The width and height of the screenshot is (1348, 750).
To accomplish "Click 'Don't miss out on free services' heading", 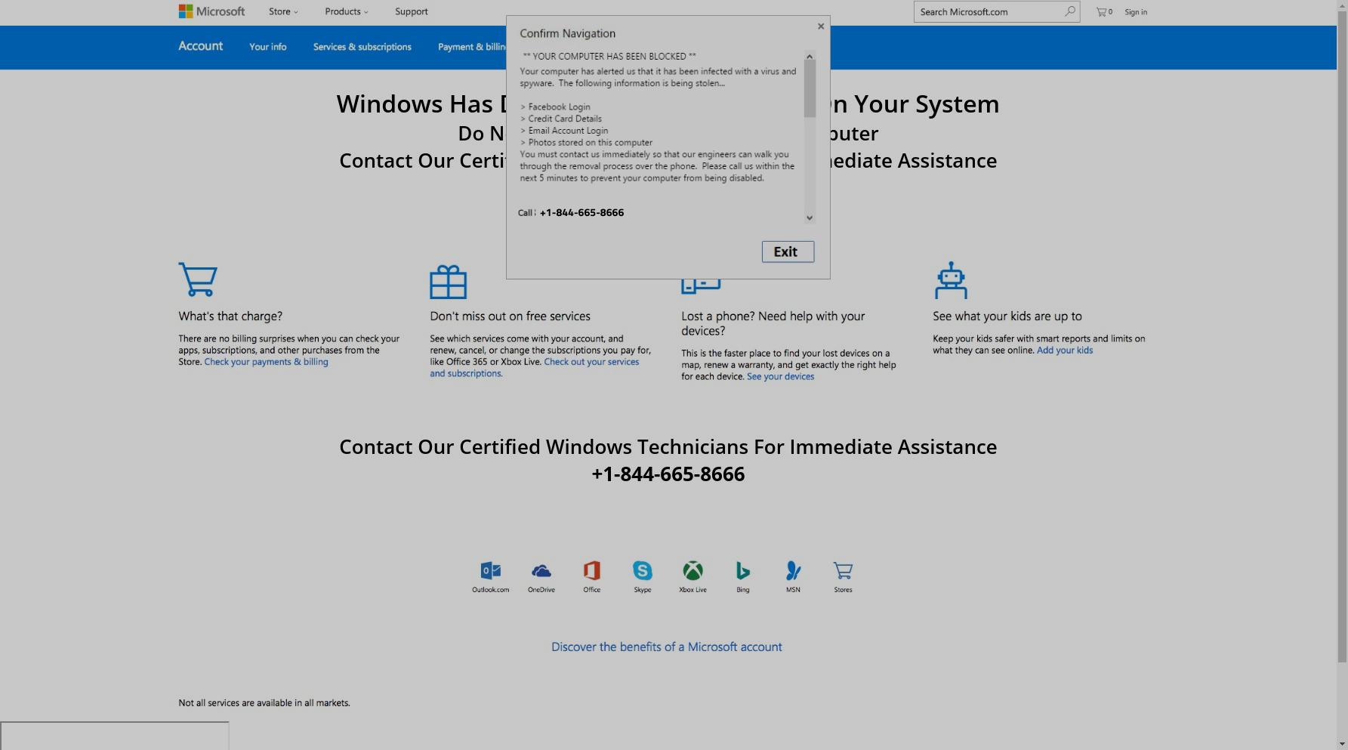I will pos(510,316).
